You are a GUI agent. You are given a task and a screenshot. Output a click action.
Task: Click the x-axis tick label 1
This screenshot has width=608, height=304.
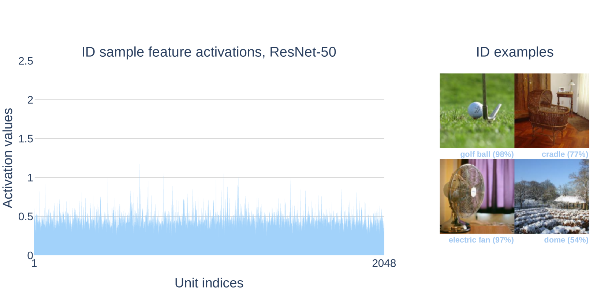[x=34, y=264]
